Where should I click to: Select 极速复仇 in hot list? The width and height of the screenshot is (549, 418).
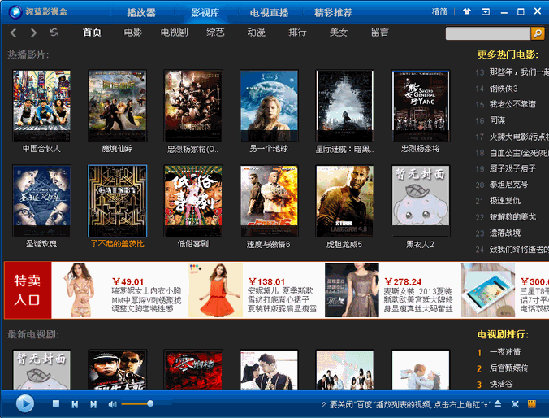click(505, 201)
